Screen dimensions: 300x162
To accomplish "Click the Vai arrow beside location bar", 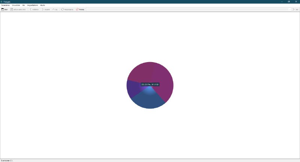I will click(294, 9).
